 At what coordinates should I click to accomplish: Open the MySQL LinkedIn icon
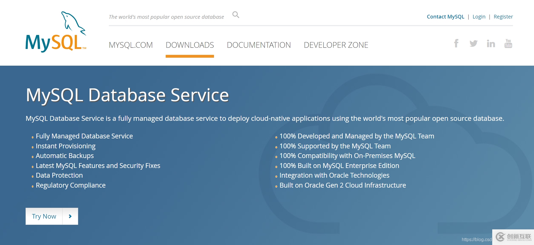pyautogui.click(x=491, y=43)
